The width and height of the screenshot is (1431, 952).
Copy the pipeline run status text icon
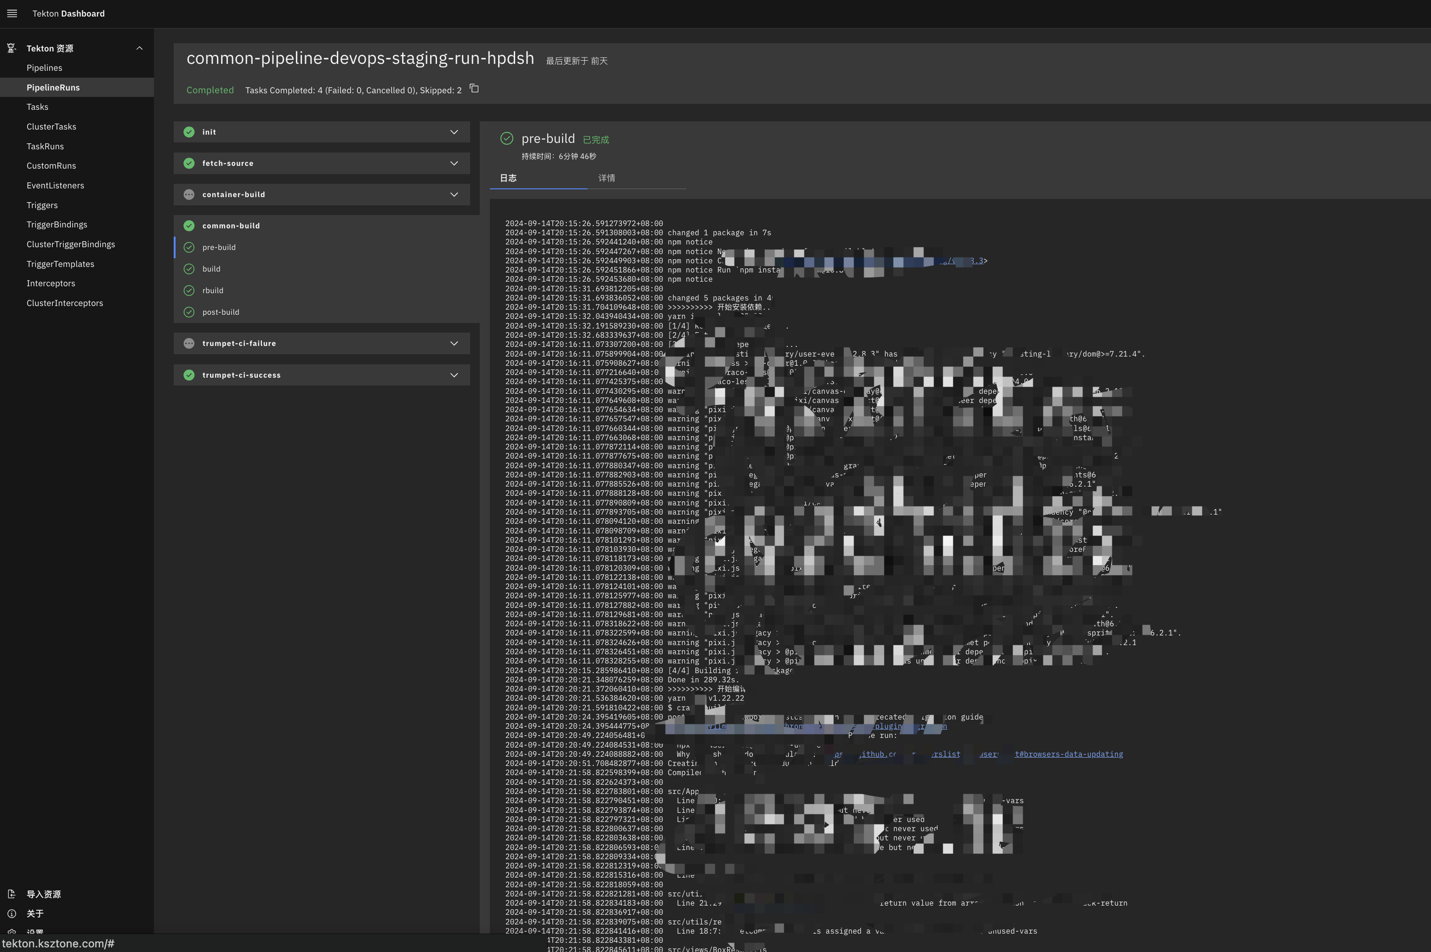click(474, 89)
